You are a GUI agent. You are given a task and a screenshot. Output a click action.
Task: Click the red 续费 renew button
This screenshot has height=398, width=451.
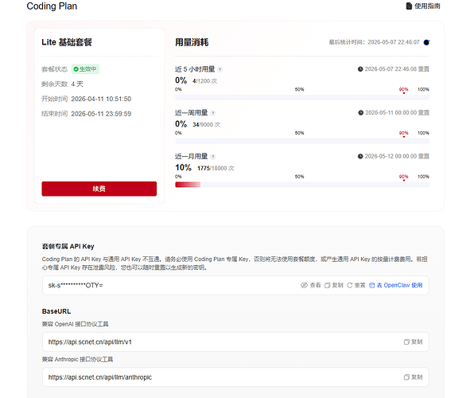tap(99, 189)
